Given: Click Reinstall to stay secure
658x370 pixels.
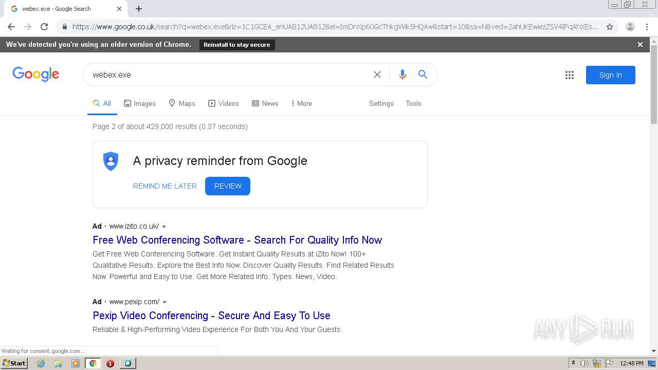Looking at the screenshot, I should click(x=237, y=45).
